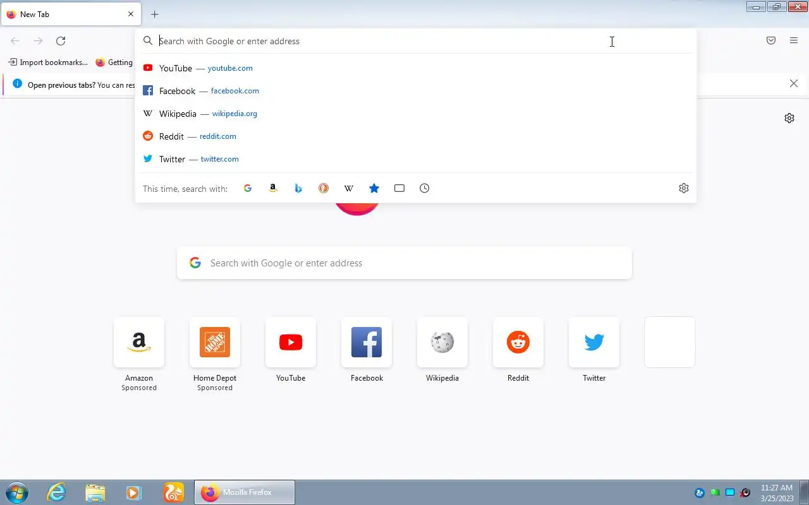Click the blue help tray icon
The width and height of the screenshot is (809, 505).
[700, 493]
